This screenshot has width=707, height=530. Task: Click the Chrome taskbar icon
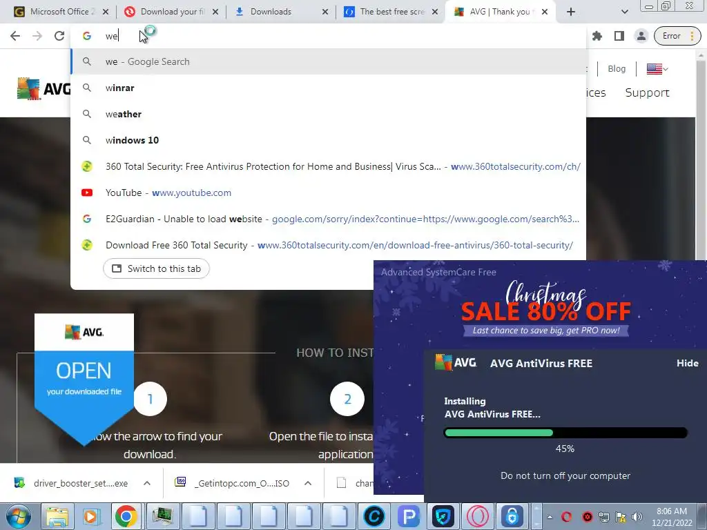pos(126,516)
